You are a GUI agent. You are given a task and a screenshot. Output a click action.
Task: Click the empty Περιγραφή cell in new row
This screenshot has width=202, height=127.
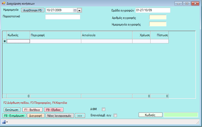coord(56,41)
